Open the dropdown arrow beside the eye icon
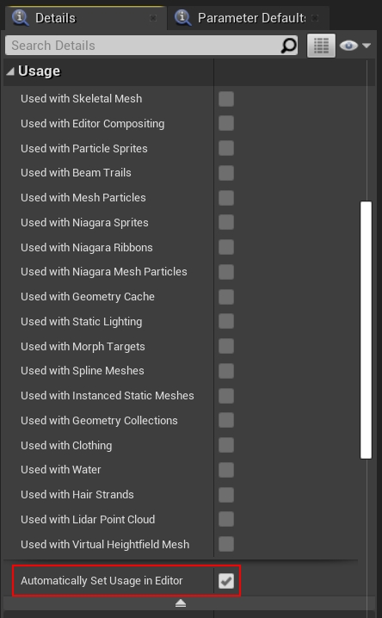 click(x=367, y=46)
